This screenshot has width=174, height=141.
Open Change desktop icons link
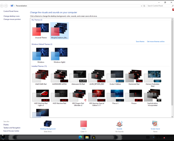[11, 16]
